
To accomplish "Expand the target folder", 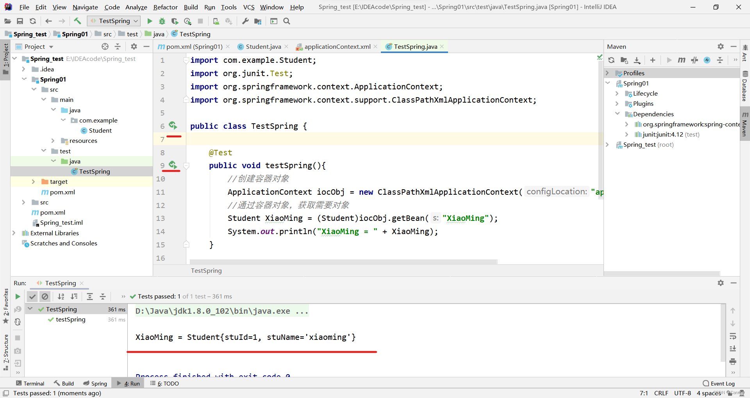I will (x=34, y=181).
